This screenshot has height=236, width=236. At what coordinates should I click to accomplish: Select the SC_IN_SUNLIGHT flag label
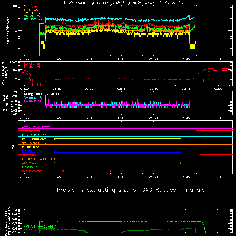(x=34, y=139)
